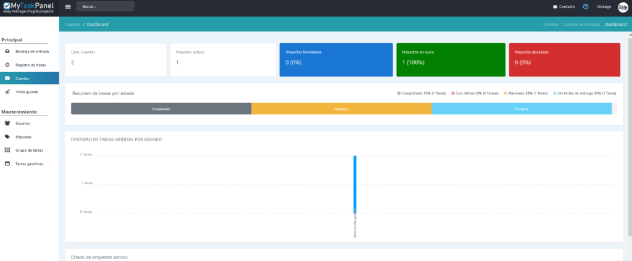Screen dimensions: 632x261
Task: Click the Grupo de tareas group icon
Action: (x=7, y=150)
